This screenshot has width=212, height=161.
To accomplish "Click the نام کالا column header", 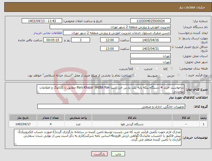I will pyautogui.click(x=132, y=118).
